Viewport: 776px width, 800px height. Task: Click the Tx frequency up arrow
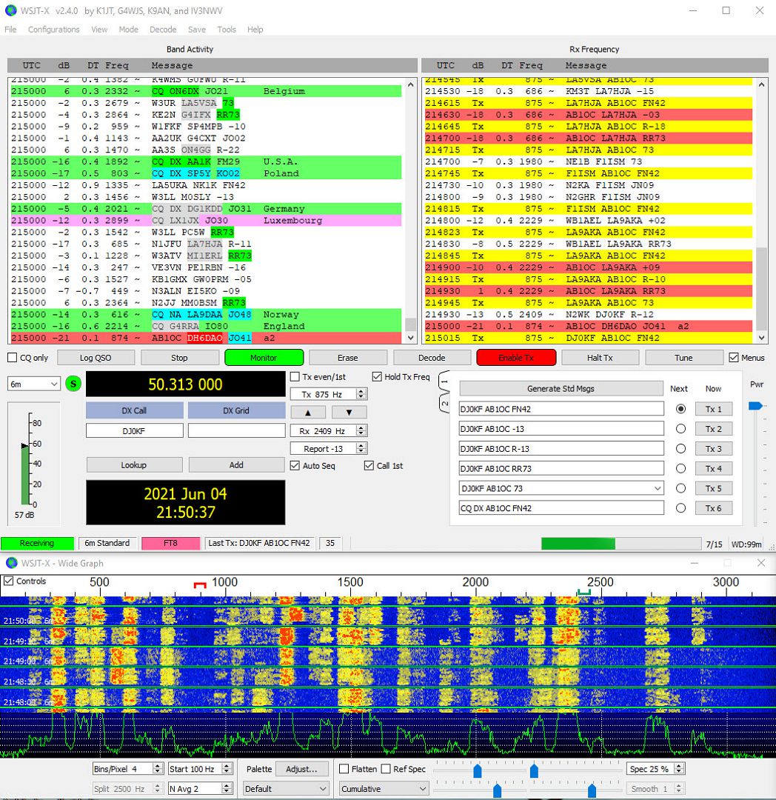pyautogui.click(x=310, y=412)
